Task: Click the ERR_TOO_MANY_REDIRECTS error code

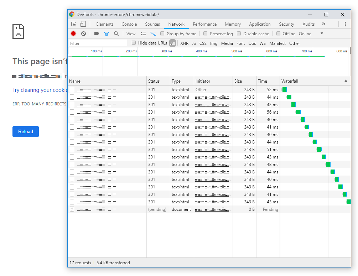Action: (x=39, y=104)
